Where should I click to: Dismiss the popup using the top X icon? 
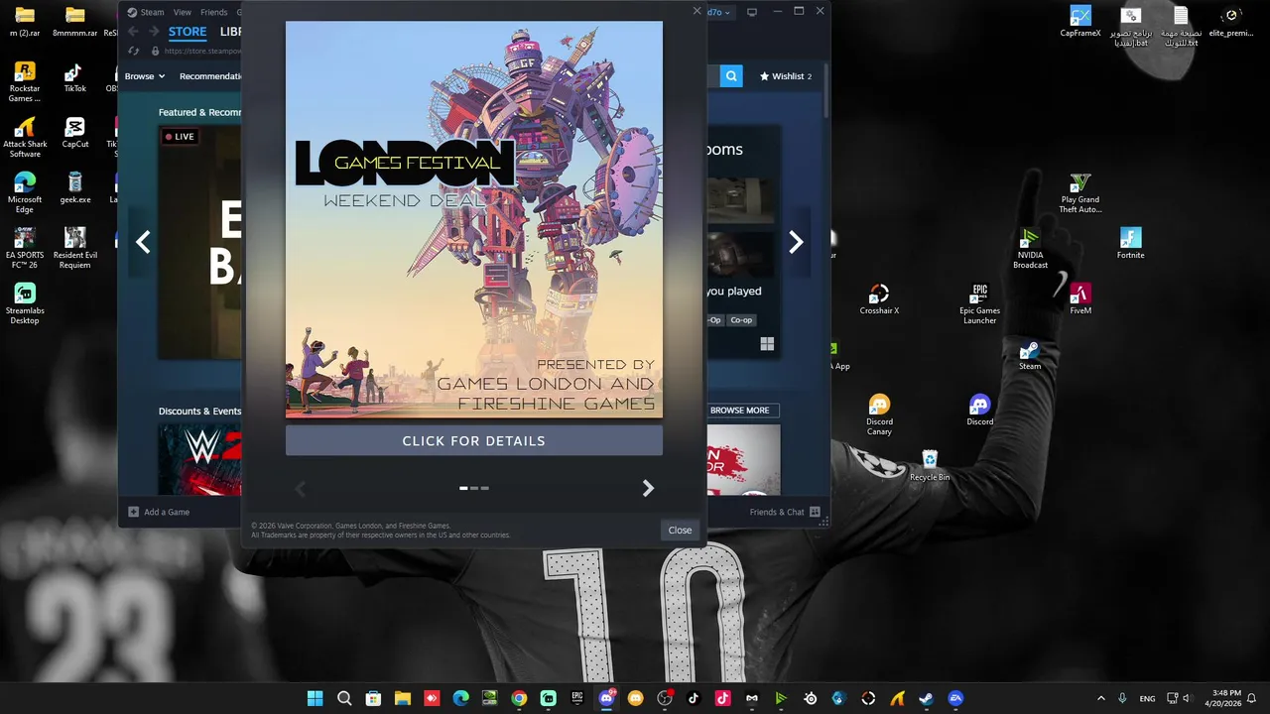[x=697, y=11]
